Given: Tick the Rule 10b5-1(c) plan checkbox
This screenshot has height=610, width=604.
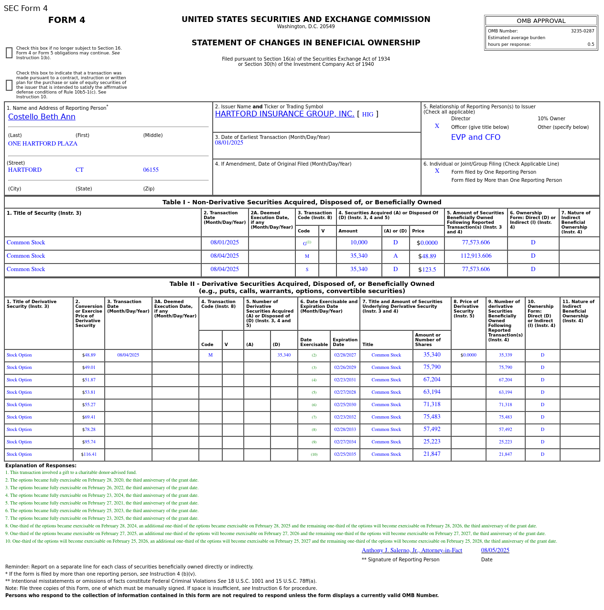Looking at the screenshot, I should 9,85.
